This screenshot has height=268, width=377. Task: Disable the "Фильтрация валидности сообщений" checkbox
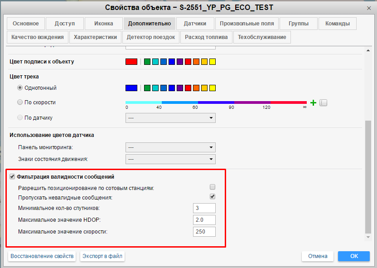(x=12, y=177)
